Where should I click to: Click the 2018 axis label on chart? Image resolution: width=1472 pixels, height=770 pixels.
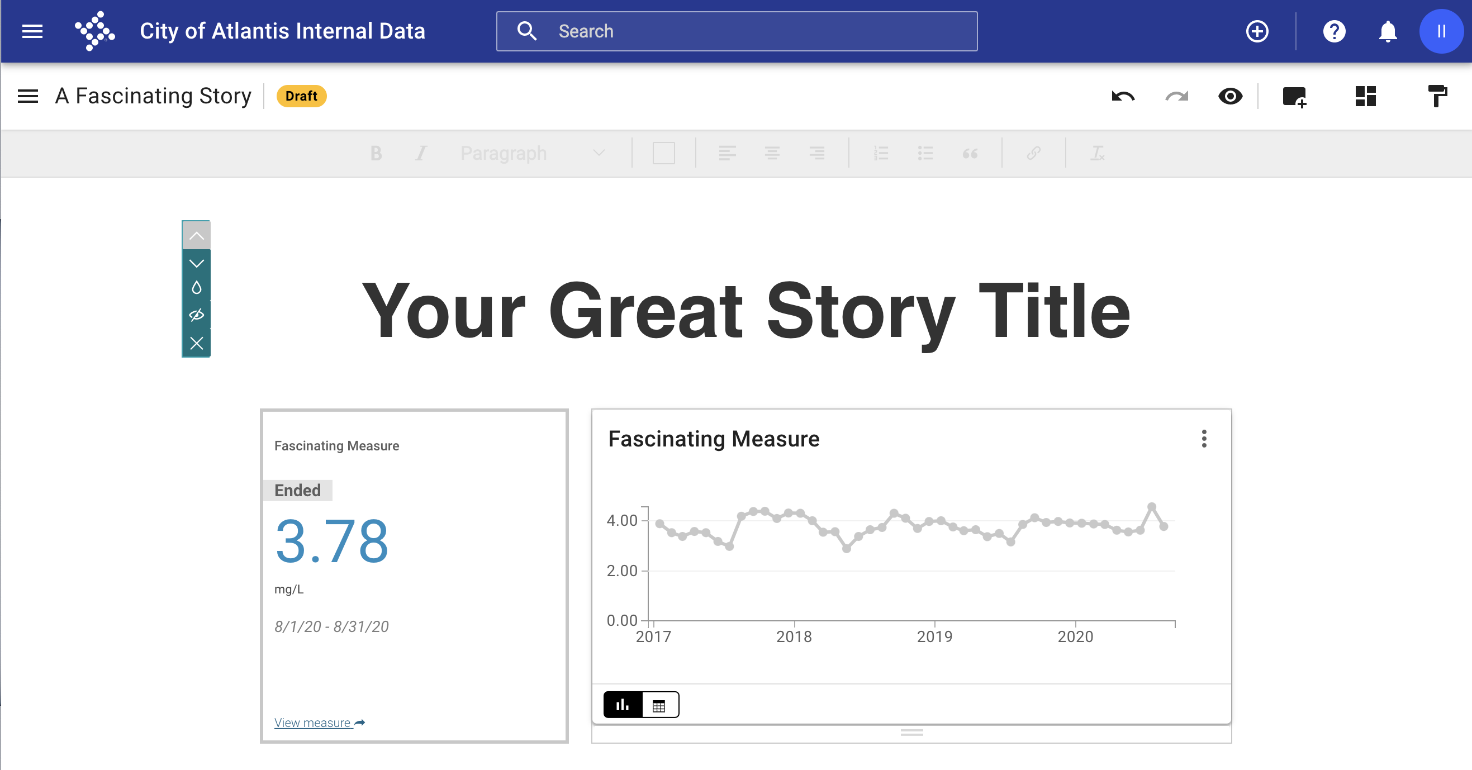point(794,636)
